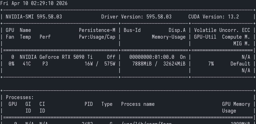The height and width of the screenshot is (124, 256).
Task: Click the Persistence-M column header
Action: click(x=97, y=30)
